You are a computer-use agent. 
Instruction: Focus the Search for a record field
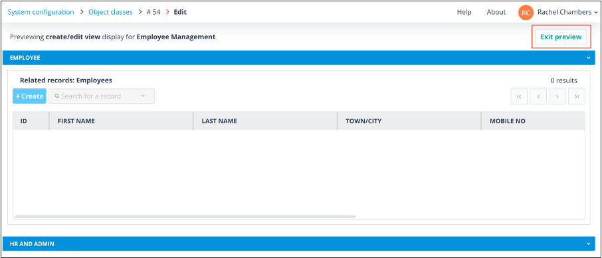pos(102,96)
